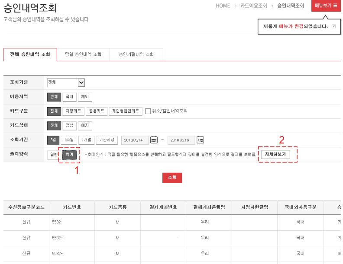Click the 자세히보기 button
This screenshot has width=343, height=264.
[275, 154]
